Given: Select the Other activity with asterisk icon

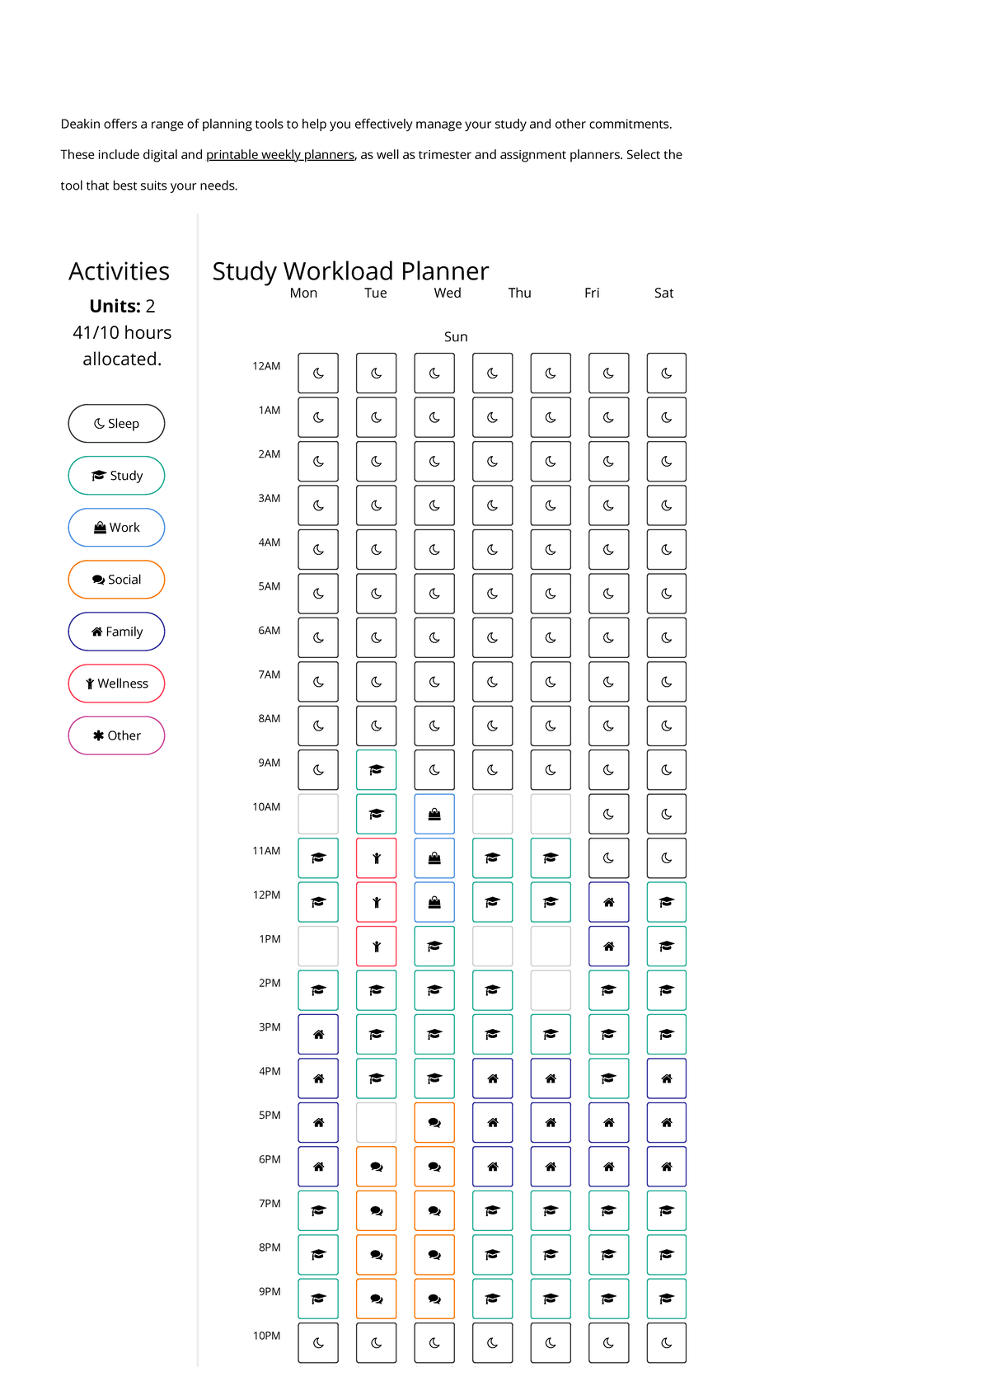Looking at the screenshot, I should [116, 735].
